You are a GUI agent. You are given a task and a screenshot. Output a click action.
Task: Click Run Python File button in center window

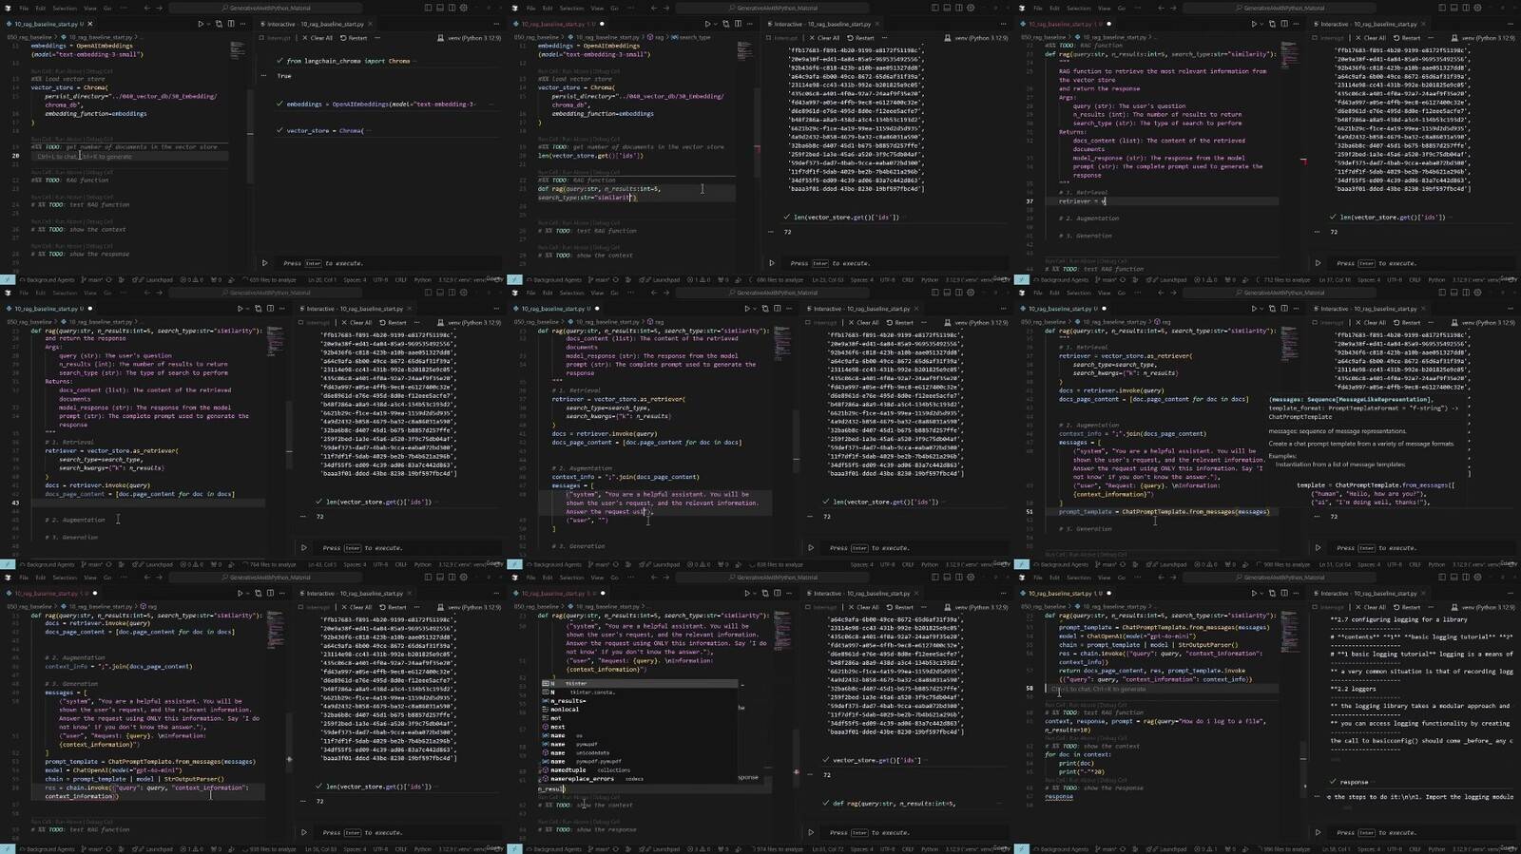click(x=747, y=308)
